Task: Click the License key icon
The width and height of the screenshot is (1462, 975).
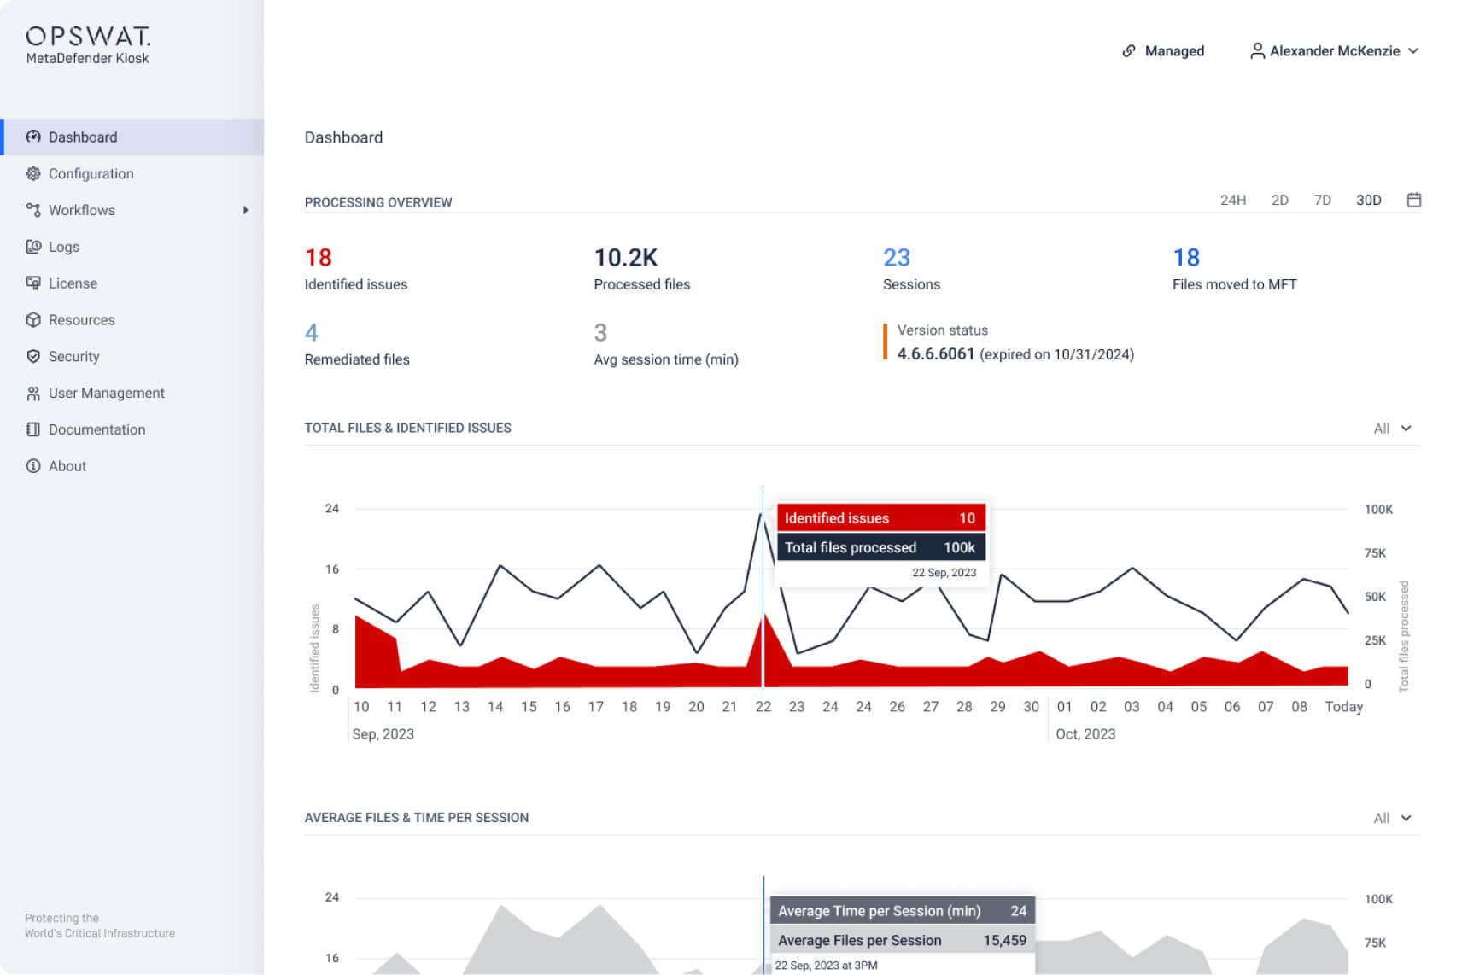Action: (x=33, y=283)
